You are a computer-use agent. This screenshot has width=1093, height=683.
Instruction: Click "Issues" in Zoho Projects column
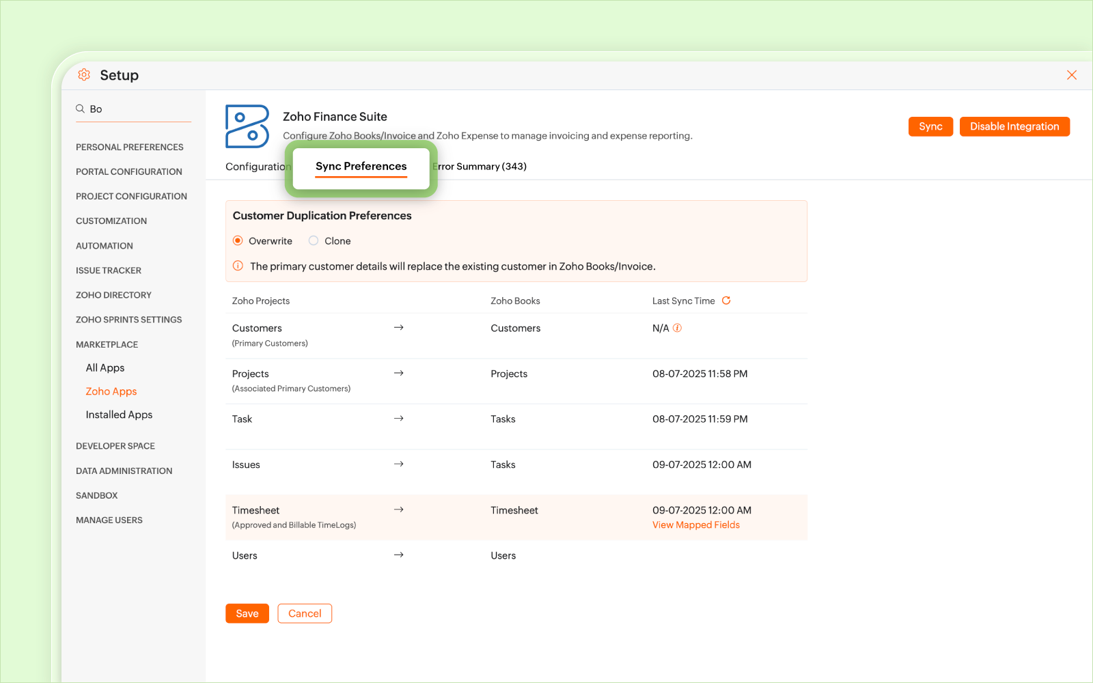coord(246,464)
